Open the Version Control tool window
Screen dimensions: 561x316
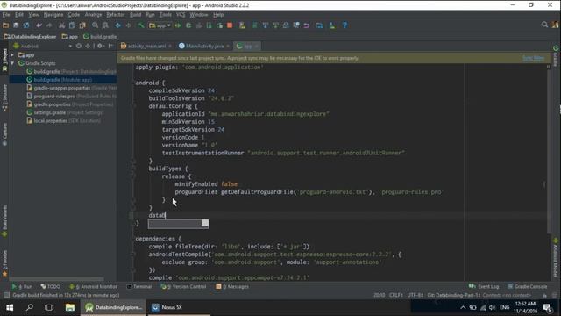183,287
